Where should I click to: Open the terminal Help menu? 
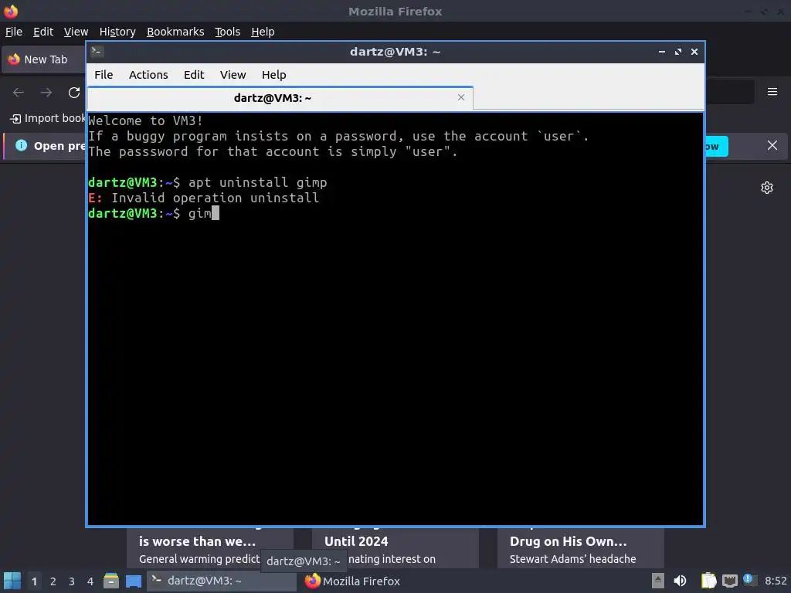coord(274,75)
